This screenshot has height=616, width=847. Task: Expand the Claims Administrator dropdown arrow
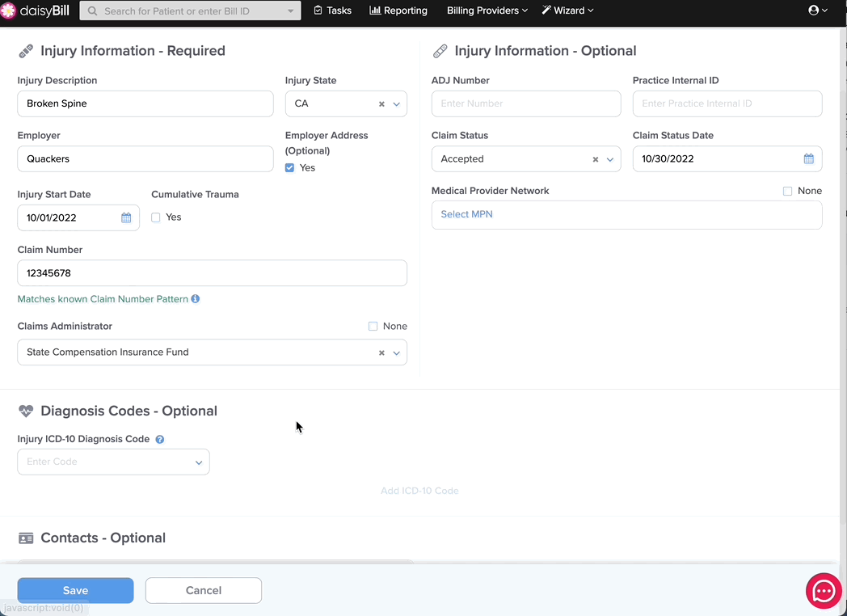(x=397, y=352)
